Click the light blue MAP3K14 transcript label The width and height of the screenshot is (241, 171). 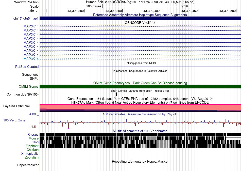click(31, 59)
